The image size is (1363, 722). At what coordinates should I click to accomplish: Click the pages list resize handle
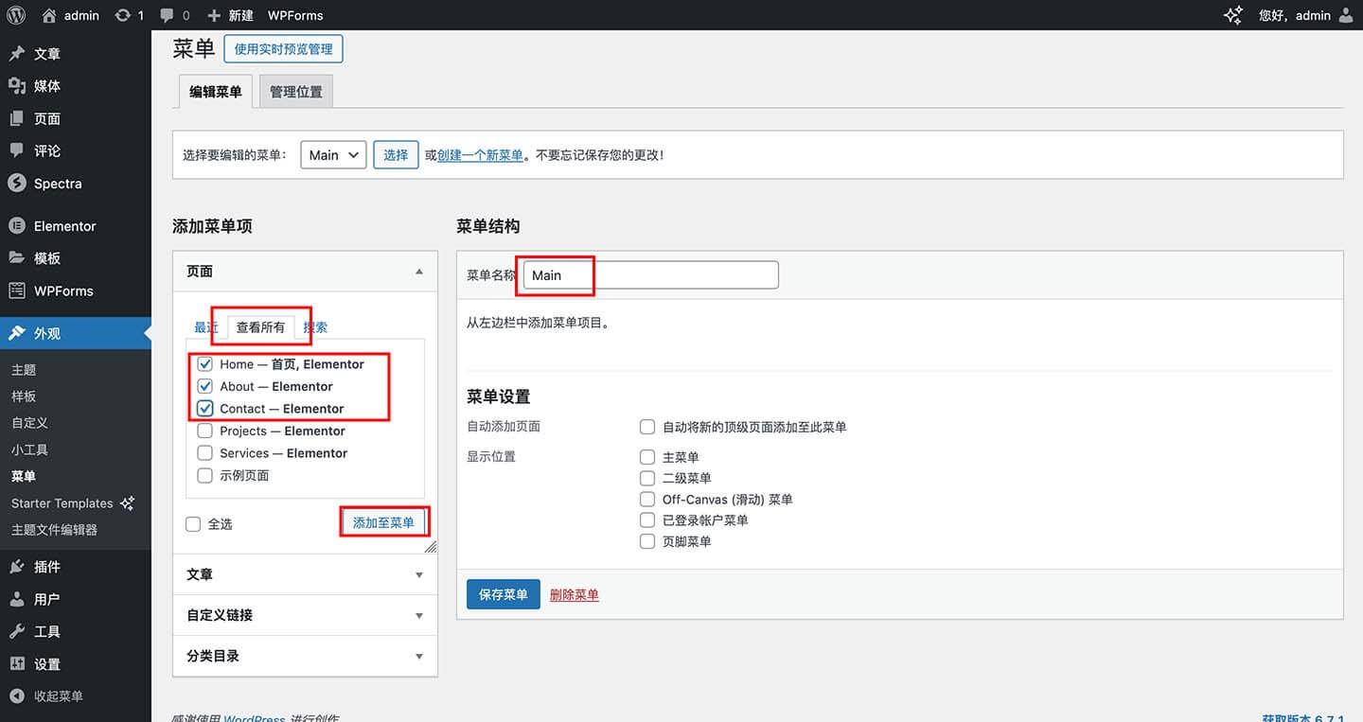click(x=431, y=547)
